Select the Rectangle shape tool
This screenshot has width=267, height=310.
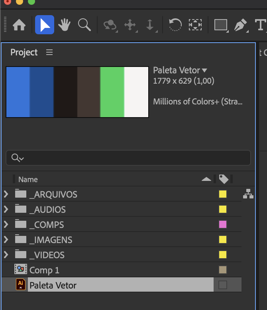pos(220,25)
